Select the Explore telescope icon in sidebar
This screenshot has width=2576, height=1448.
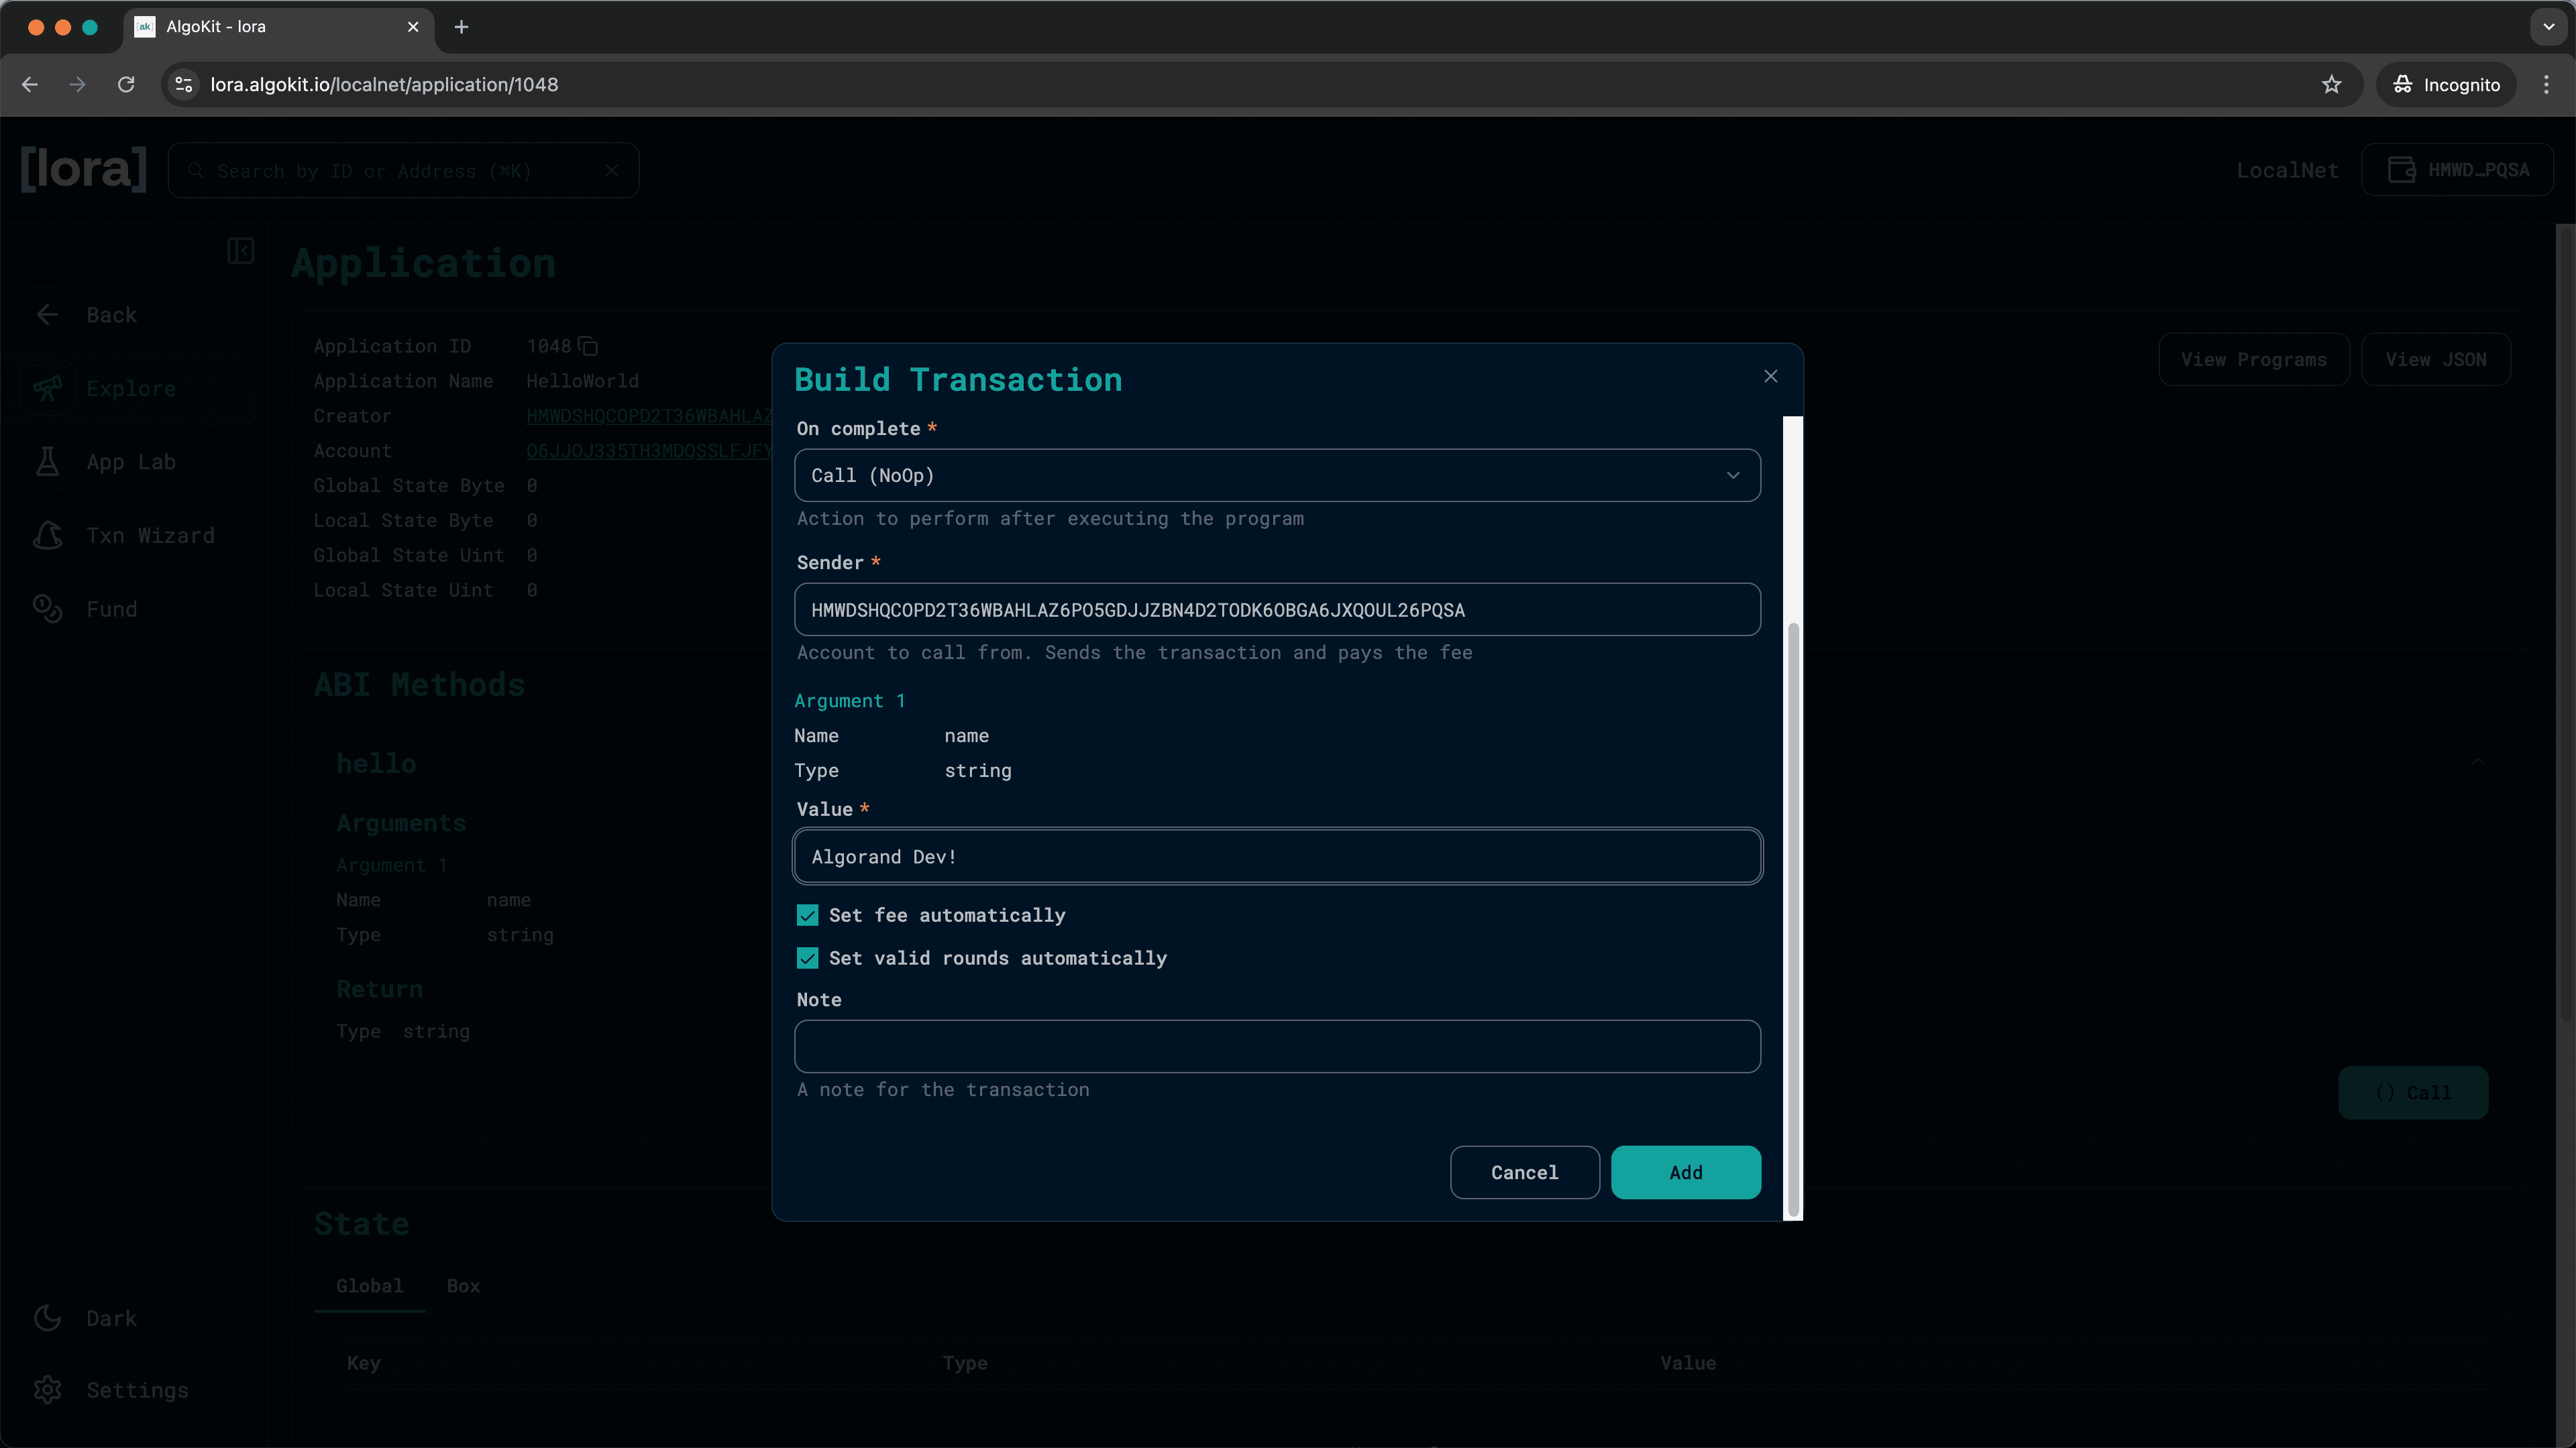pyautogui.click(x=48, y=389)
